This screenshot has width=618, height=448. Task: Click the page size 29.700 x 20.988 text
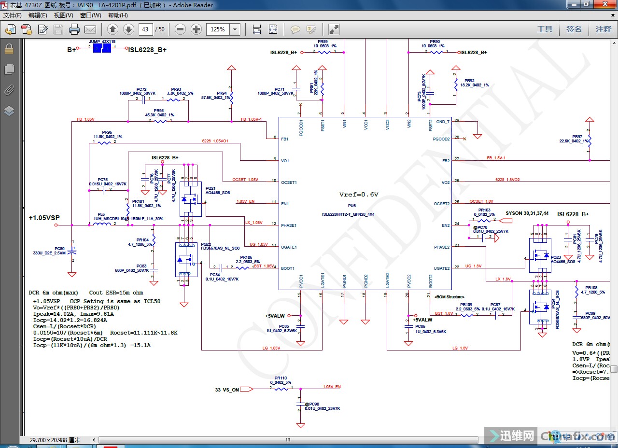(55, 440)
